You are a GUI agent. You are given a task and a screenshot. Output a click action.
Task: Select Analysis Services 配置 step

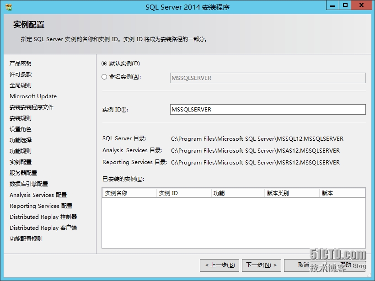[x=38, y=195]
